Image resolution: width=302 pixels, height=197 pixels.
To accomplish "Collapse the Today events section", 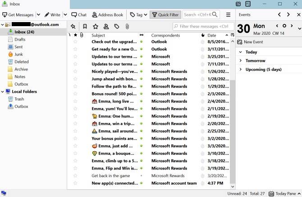I will tap(240, 52).
